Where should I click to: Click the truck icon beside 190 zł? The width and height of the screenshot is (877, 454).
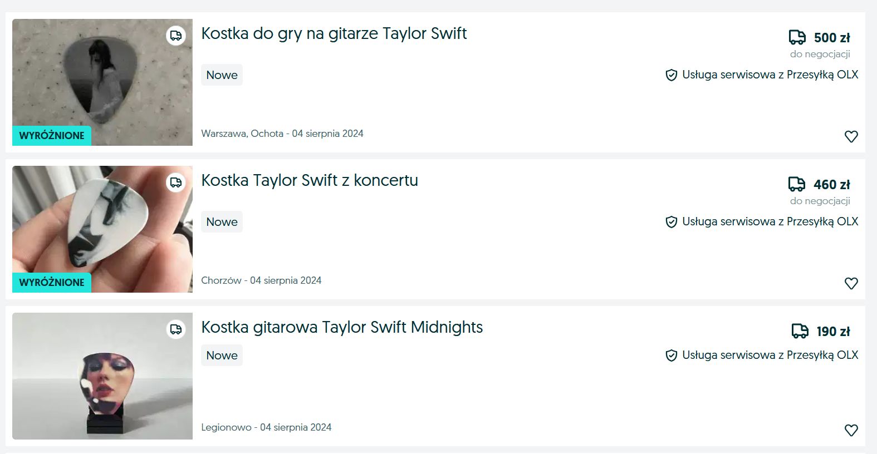(800, 332)
